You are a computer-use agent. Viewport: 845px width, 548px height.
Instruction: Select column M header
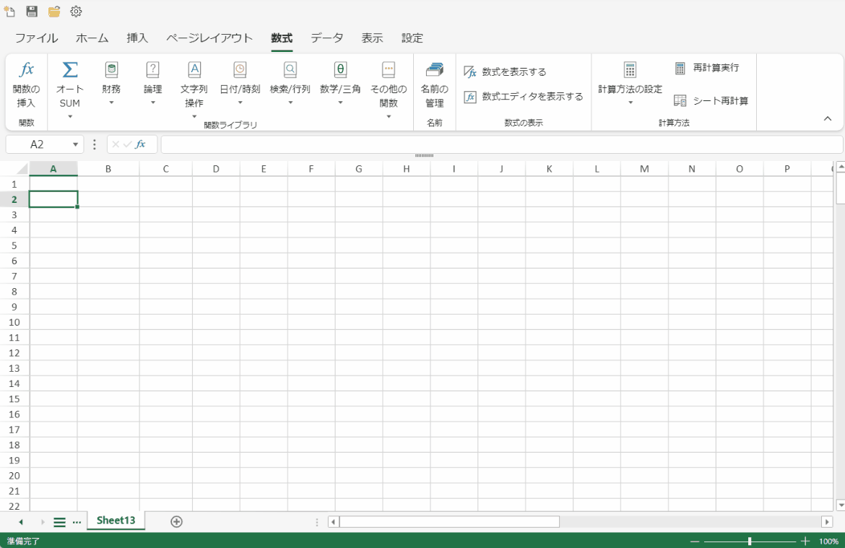tap(644, 169)
